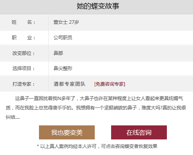Select the 公司职员 value

click(x=63, y=38)
